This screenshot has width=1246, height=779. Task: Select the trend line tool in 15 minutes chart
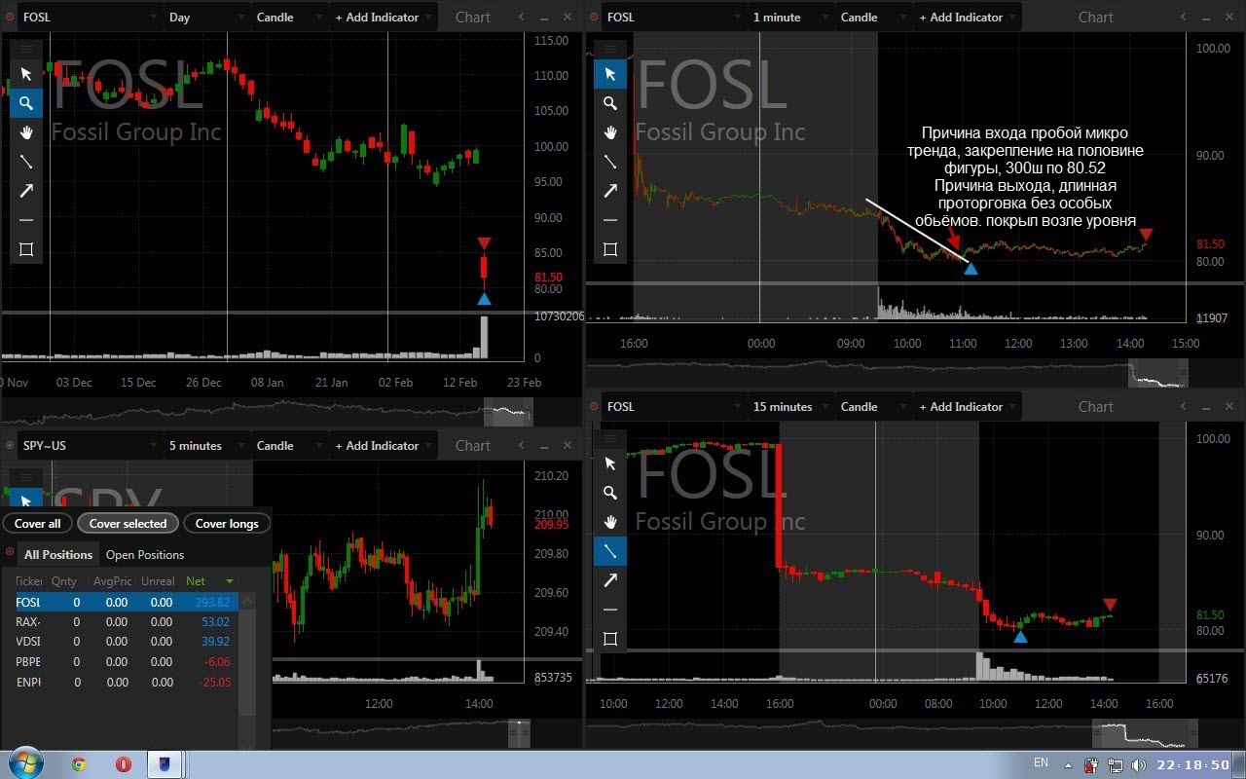point(610,551)
